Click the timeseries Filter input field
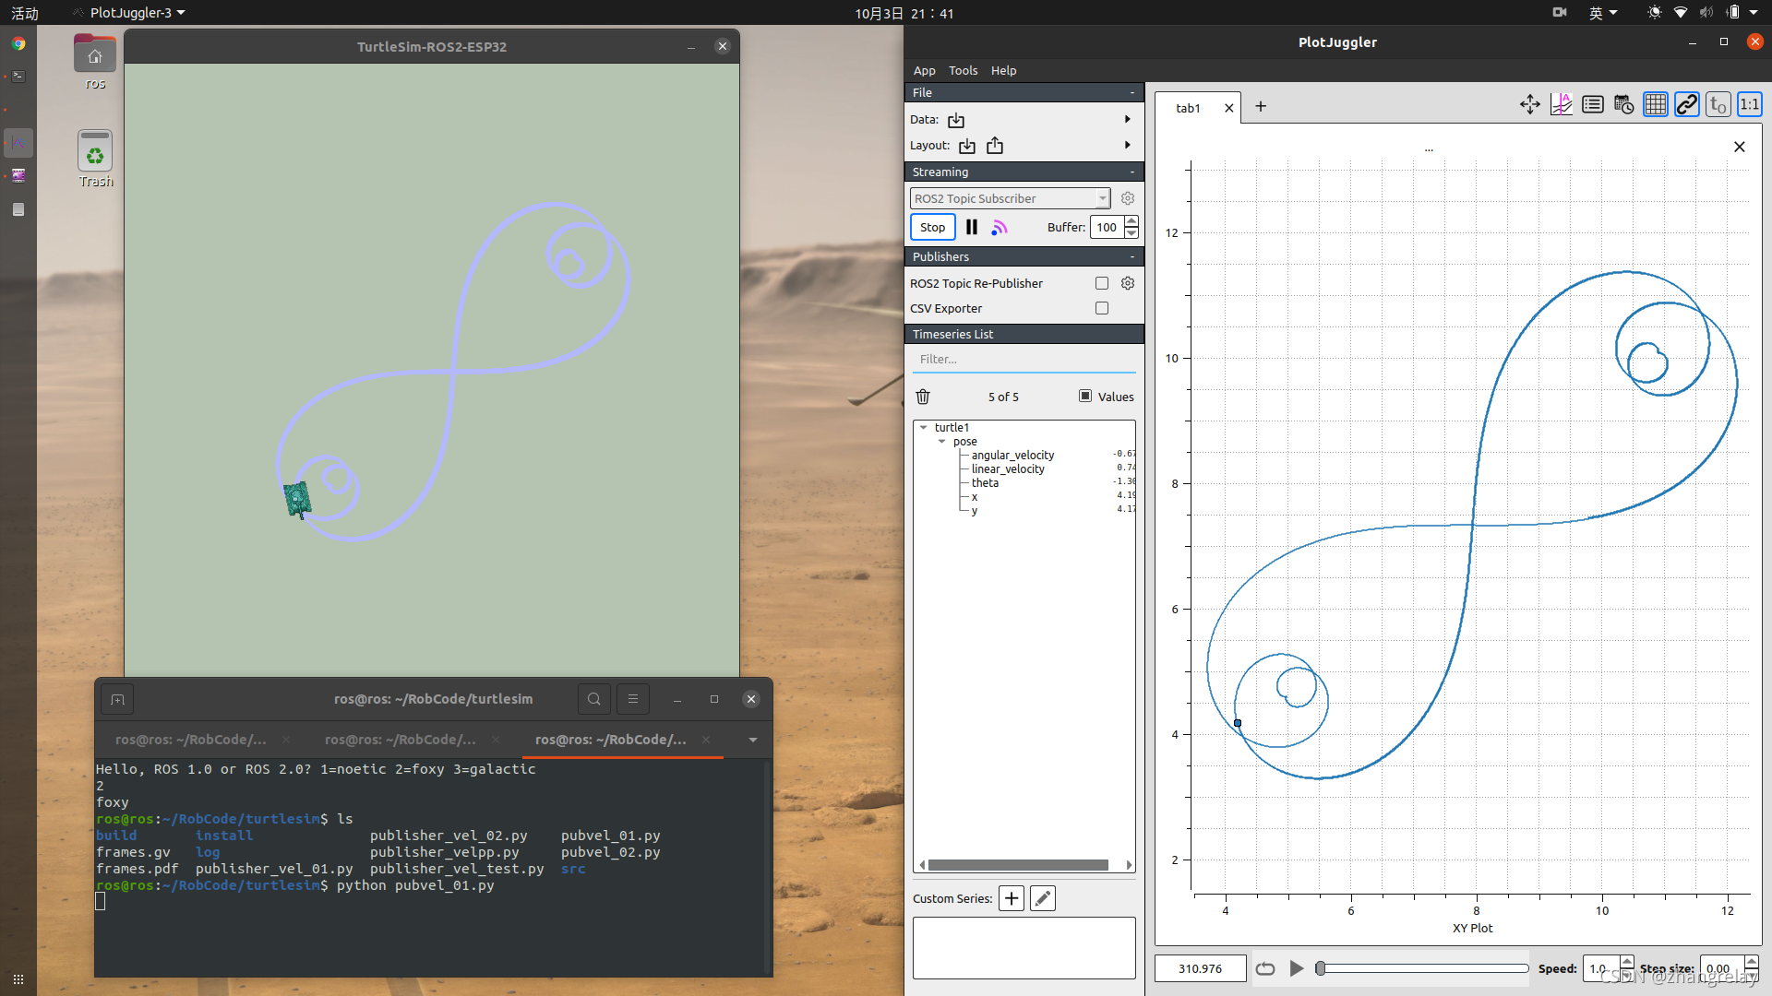The height and width of the screenshot is (996, 1772). tap(1023, 359)
